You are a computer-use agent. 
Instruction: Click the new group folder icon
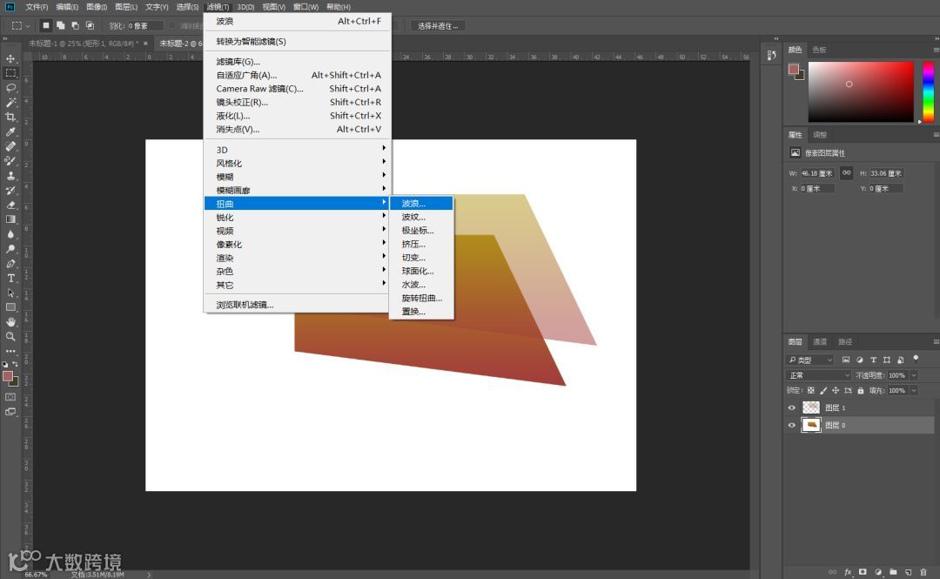point(893,572)
